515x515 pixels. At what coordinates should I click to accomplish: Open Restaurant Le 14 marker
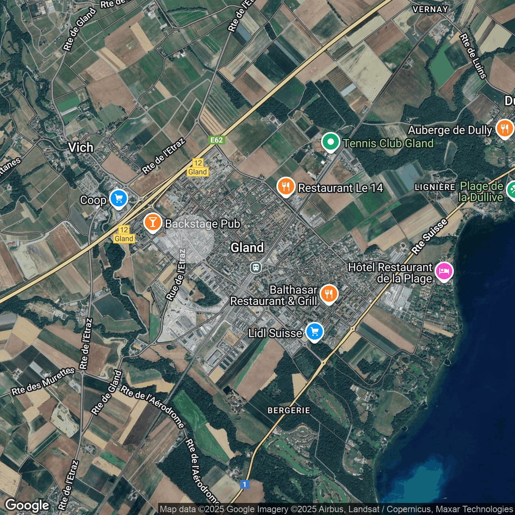[x=286, y=186]
